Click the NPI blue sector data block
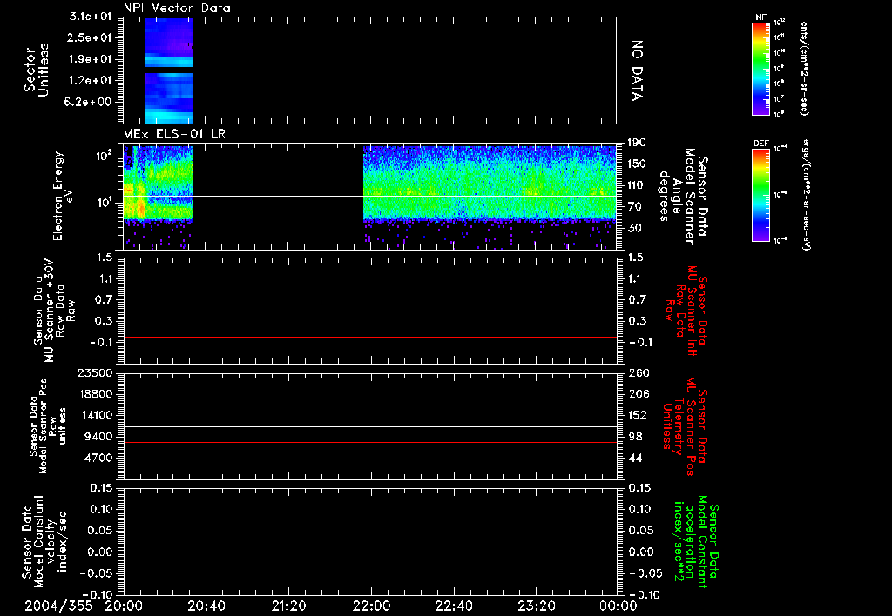 coord(169,70)
